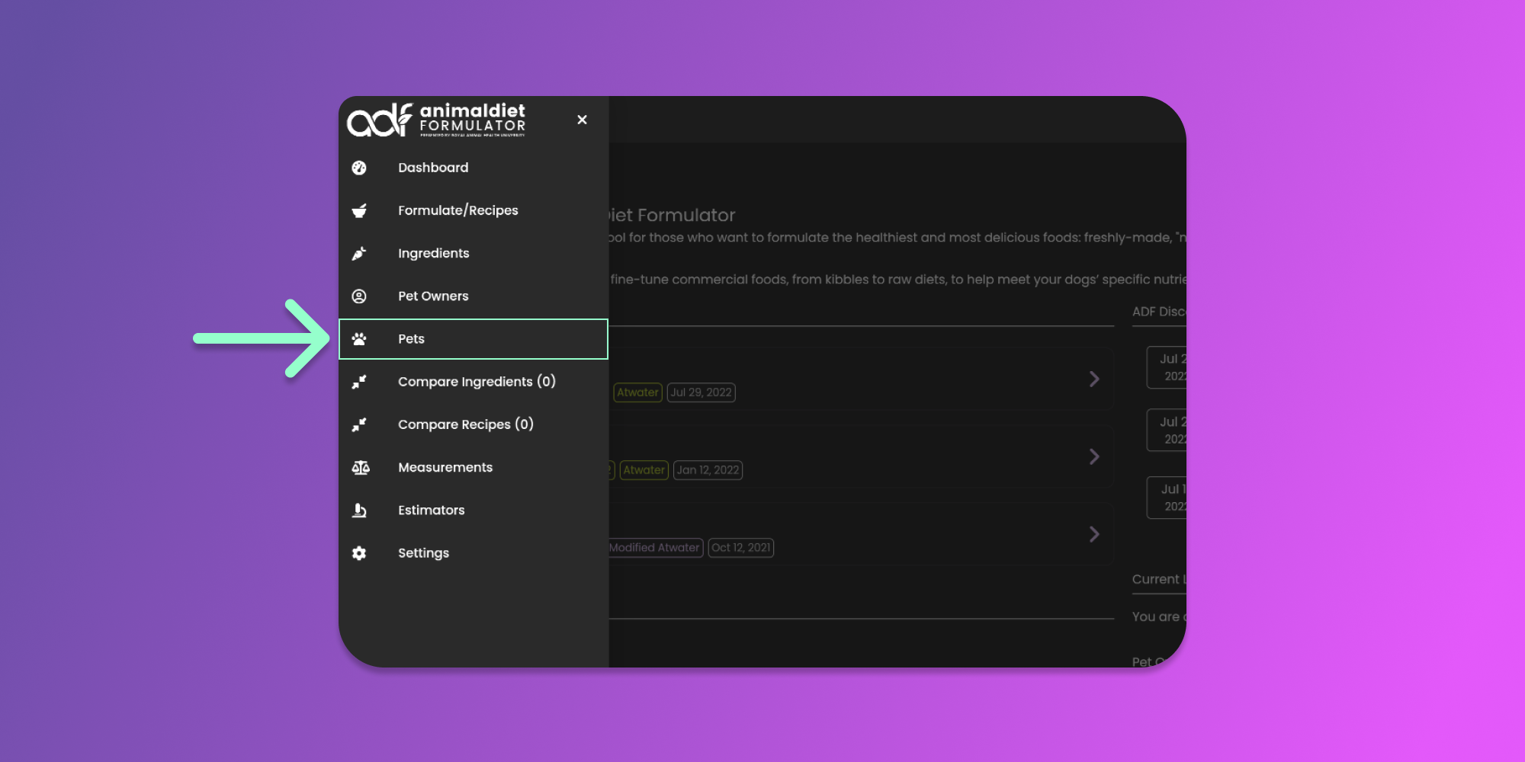Click the Estimators microscope icon
The height and width of the screenshot is (762, 1525).
click(359, 511)
